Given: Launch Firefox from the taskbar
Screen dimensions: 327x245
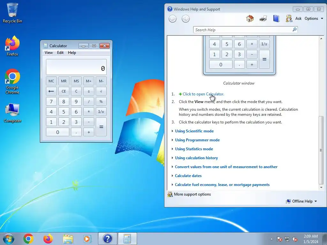Looking at the screenshot, I should click(48, 239).
